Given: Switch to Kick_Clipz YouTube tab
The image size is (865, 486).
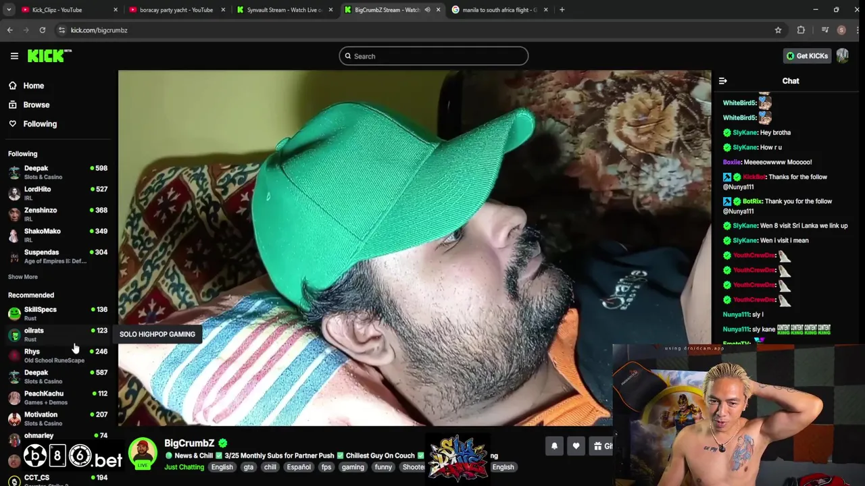Looking at the screenshot, I should (x=70, y=9).
